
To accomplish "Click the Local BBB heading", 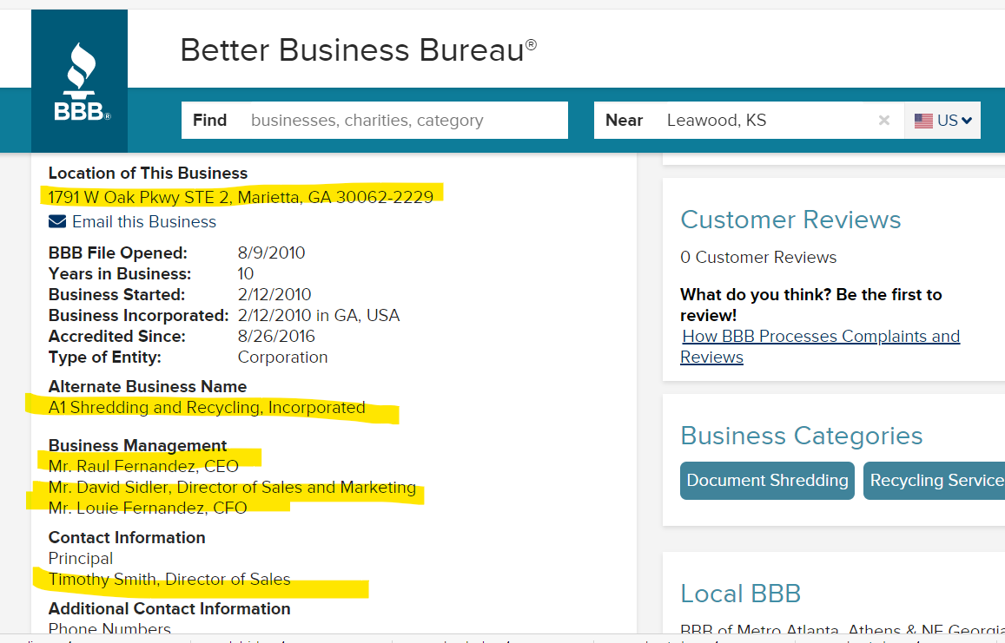I will [x=740, y=594].
